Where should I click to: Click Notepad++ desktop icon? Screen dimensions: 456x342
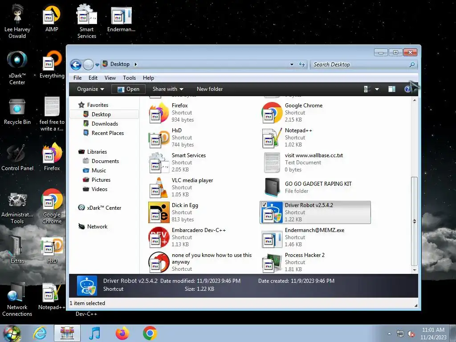pos(52,296)
